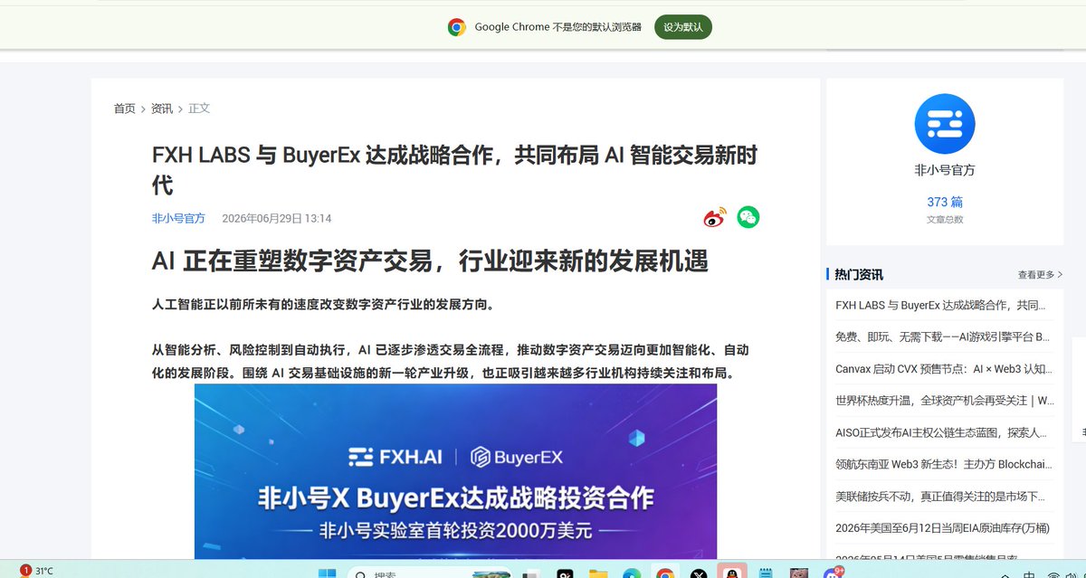The image size is (1086, 578).
Task: Click the WeChat share icon
Action: [748, 217]
